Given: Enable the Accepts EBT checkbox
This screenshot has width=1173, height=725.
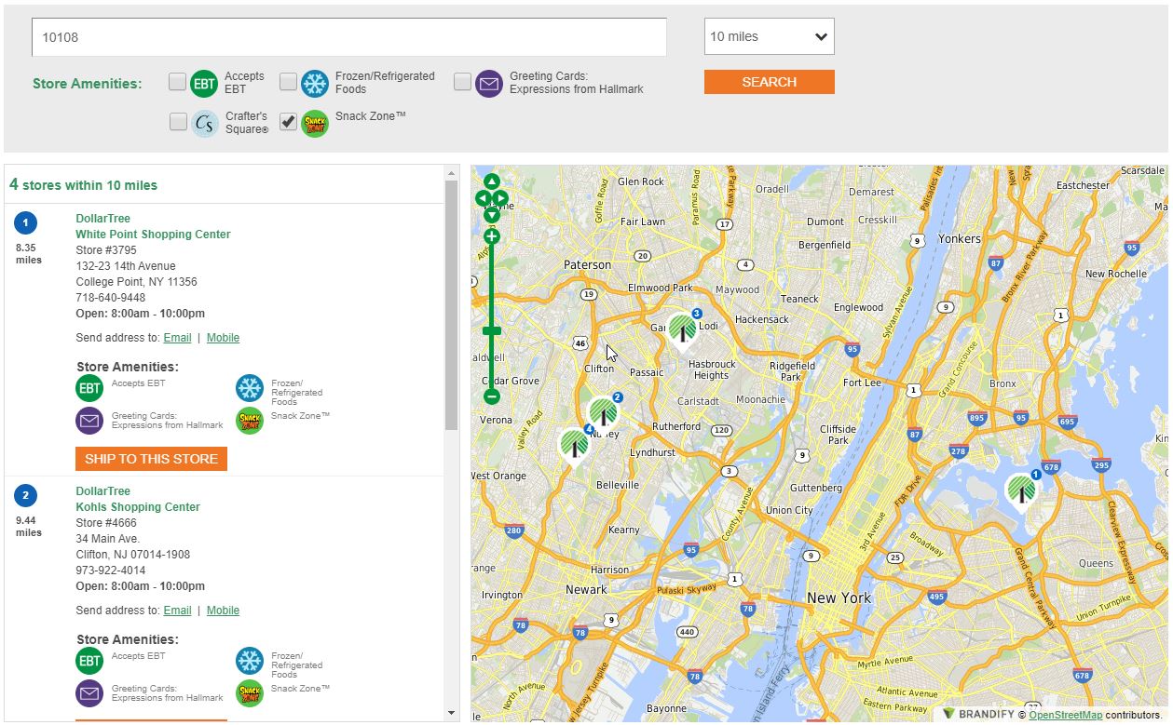Looking at the screenshot, I should tap(177, 82).
